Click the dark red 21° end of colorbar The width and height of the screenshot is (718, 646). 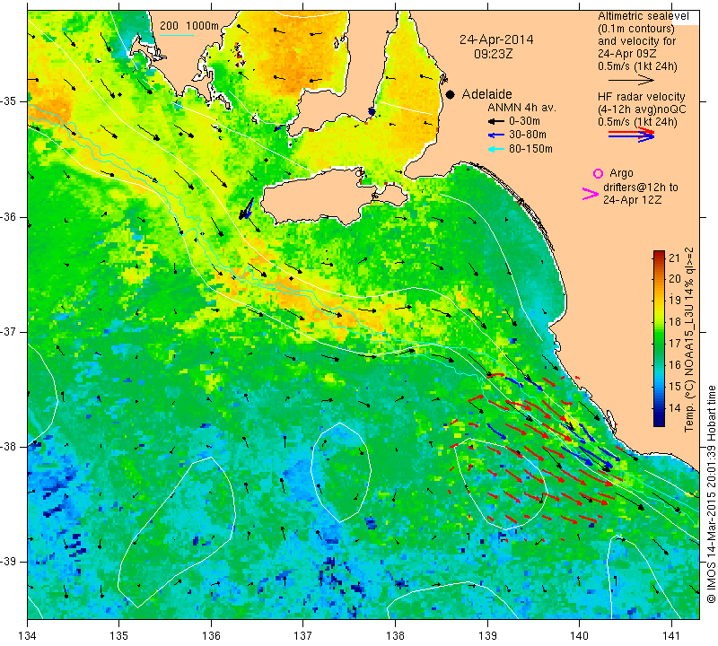659,255
